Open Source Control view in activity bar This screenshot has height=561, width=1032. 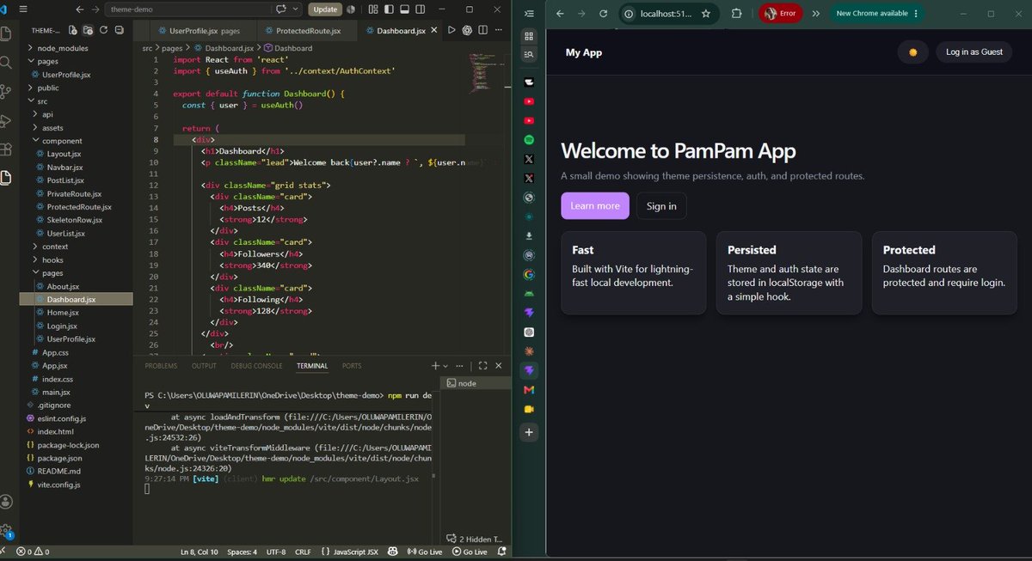(x=7, y=91)
